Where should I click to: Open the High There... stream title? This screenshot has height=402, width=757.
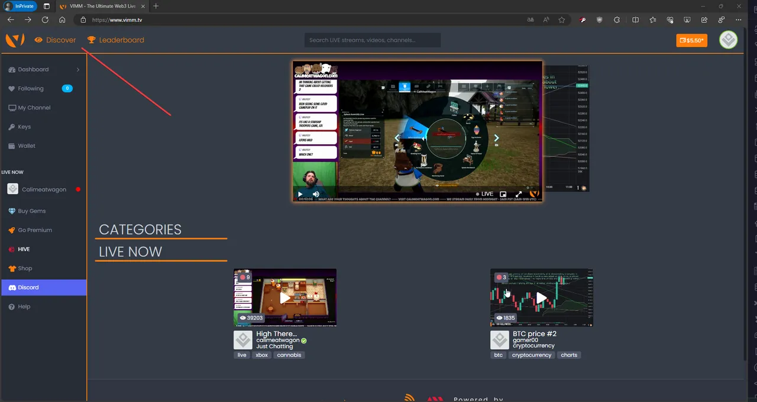pyautogui.click(x=276, y=334)
